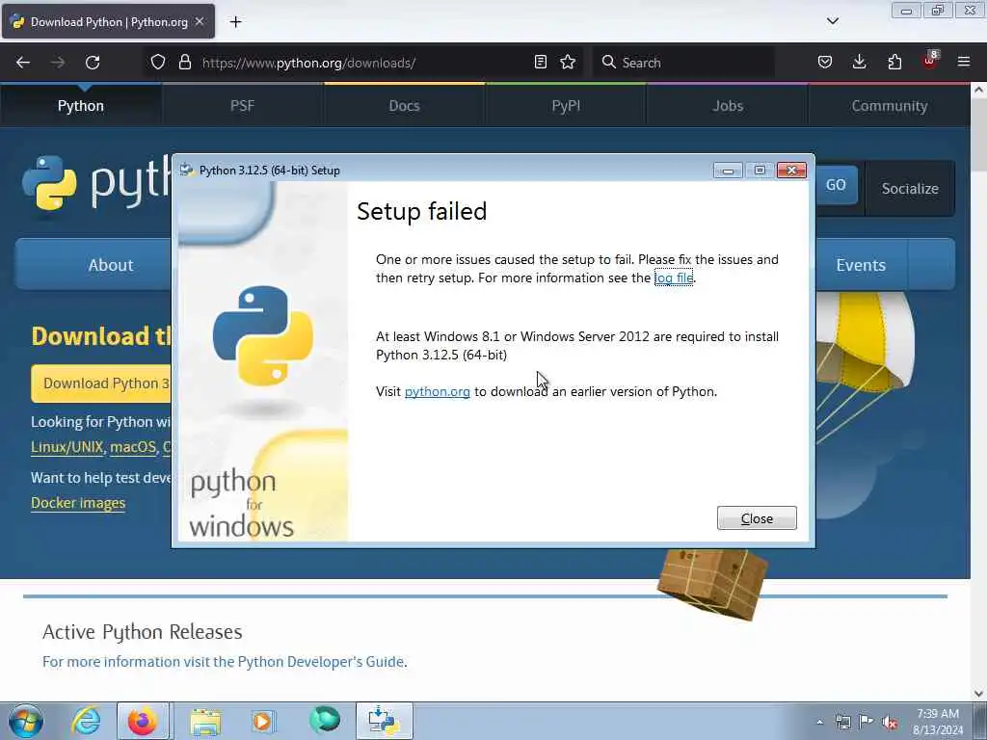
Task: Open Action Center flag tray icon
Action: 867,722
